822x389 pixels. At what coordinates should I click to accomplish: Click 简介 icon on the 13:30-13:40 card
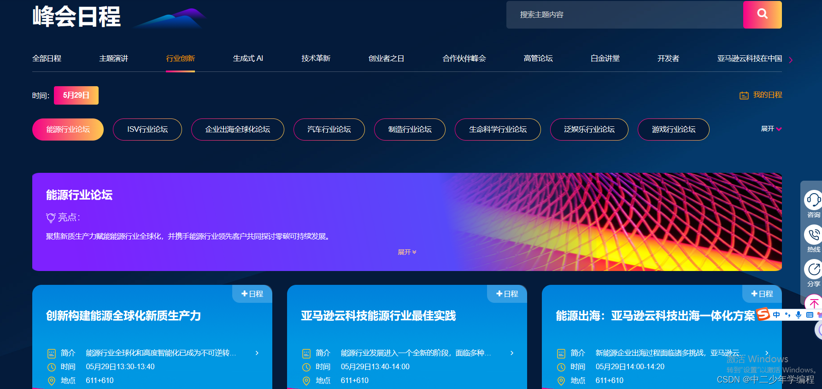tap(52, 354)
